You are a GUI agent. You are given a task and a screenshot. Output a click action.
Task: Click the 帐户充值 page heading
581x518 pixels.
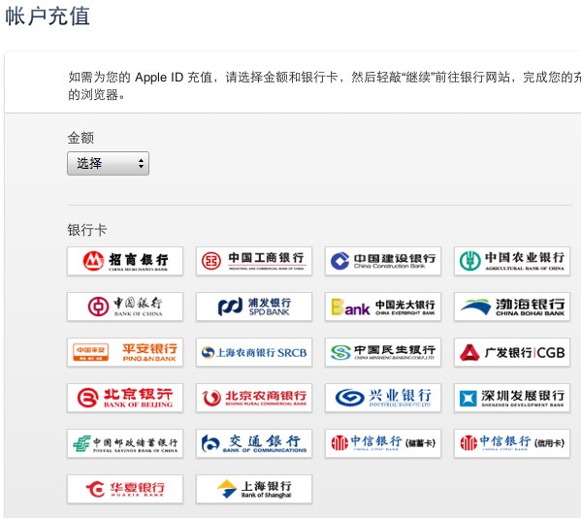(48, 16)
